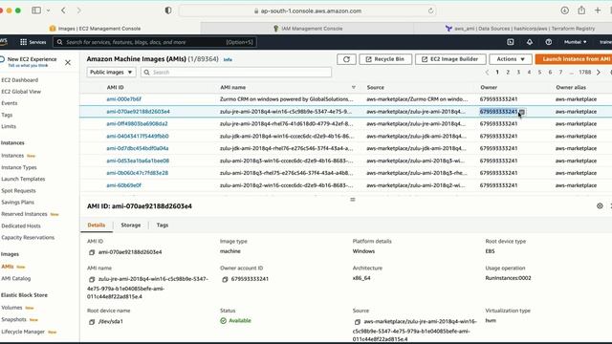Switch to Images EC2 Management Console tab
The width and height of the screenshot is (612, 344).
tap(99, 28)
